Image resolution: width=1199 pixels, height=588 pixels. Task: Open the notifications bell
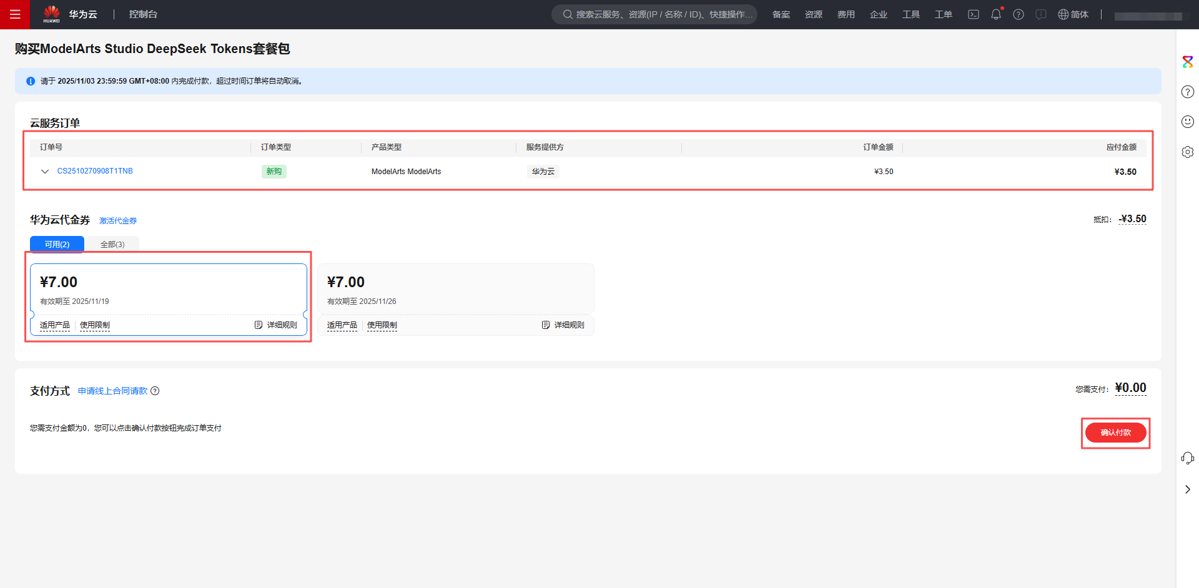click(x=995, y=14)
